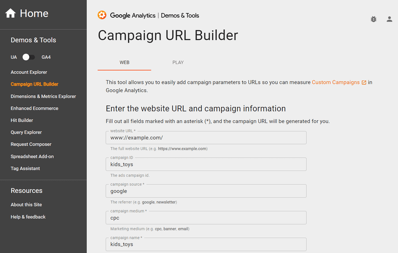Image resolution: width=398 pixels, height=253 pixels.
Task: Open the Enhanced Ecommerce demo
Action: point(34,108)
